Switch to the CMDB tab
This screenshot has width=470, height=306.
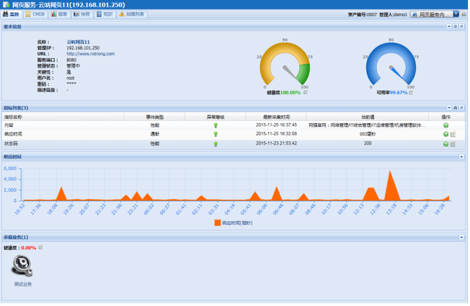[34, 14]
